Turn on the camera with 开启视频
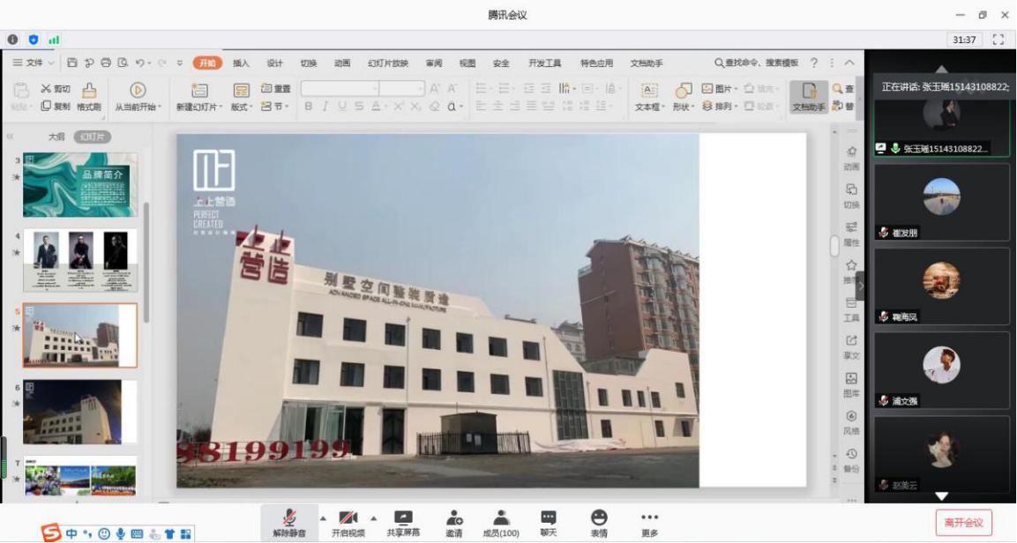 point(348,522)
